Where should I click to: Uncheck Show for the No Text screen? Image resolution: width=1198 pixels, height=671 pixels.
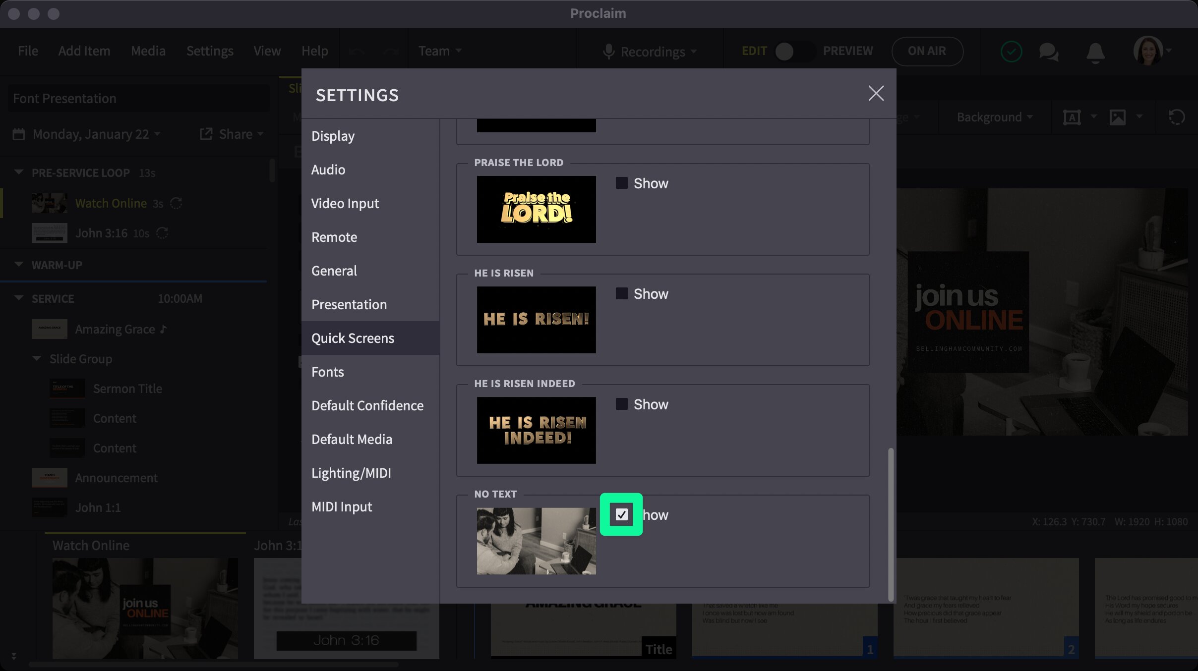(x=621, y=514)
